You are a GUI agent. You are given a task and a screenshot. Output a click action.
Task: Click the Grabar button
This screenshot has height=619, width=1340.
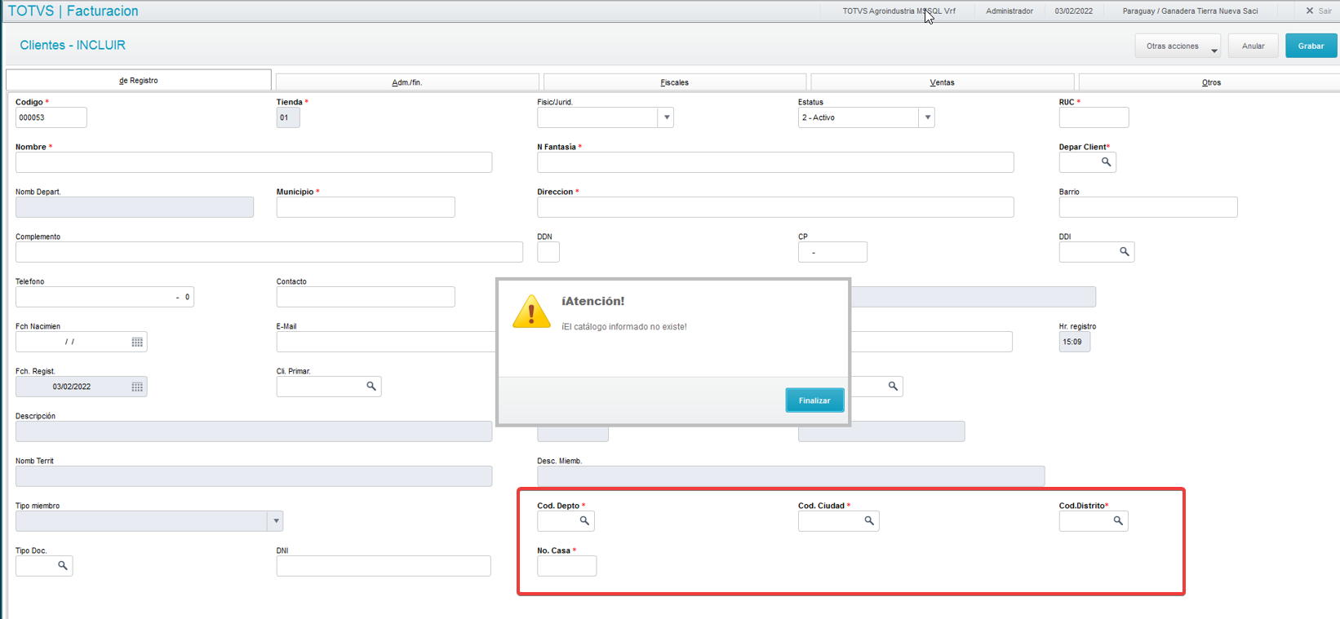pyautogui.click(x=1311, y=46)
